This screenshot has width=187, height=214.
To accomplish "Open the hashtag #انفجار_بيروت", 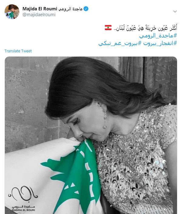I will tap(160, 43).
